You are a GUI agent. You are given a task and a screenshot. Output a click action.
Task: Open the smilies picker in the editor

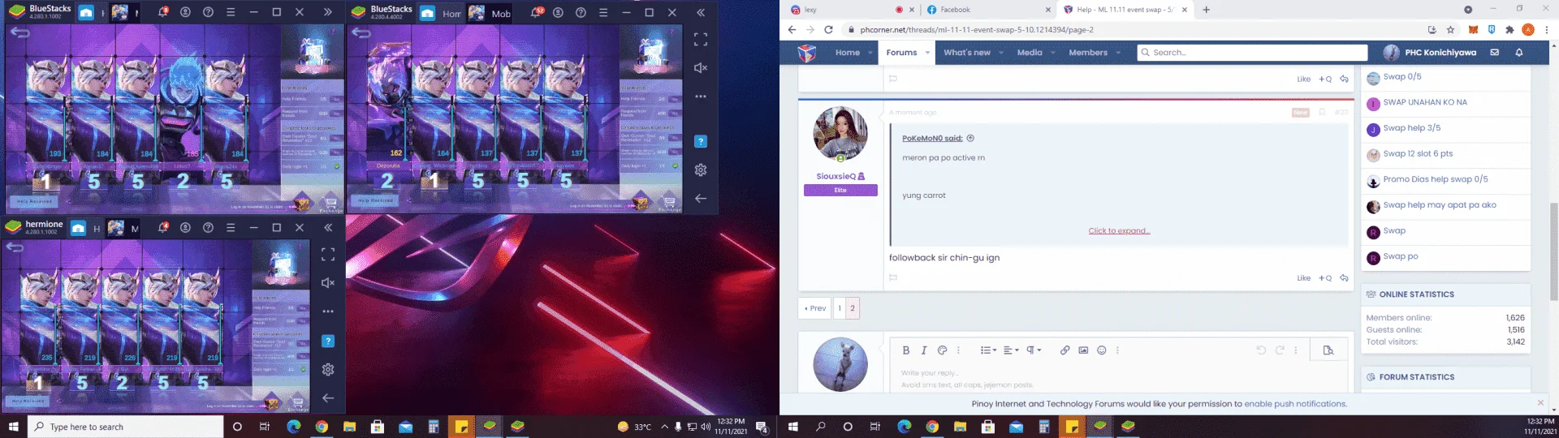point(1102,350)
